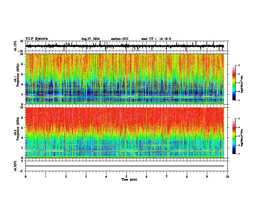256x198 pixels.
Task: Click the color scale bar beside ch.1 spectrogram
Action: 234,83
